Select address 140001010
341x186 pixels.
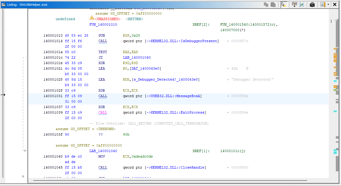[x=53, y=35]
